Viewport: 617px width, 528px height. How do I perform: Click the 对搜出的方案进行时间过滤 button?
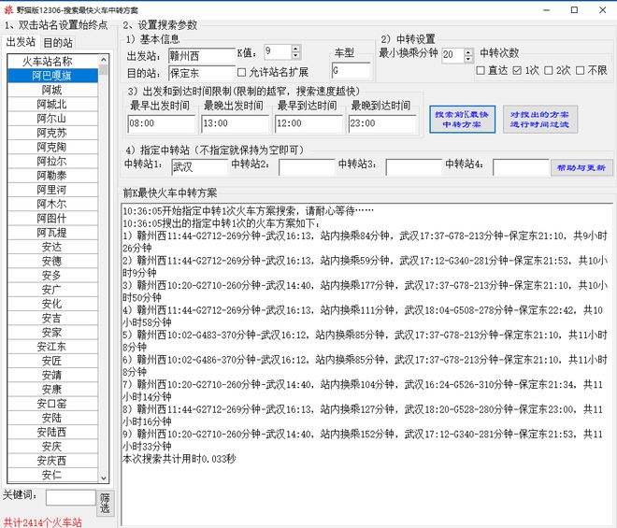pyautogui.click(x=540, y=120)
